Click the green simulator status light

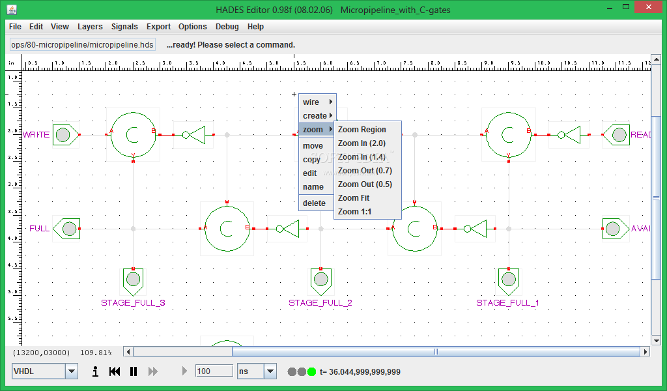tap(311, 372)
